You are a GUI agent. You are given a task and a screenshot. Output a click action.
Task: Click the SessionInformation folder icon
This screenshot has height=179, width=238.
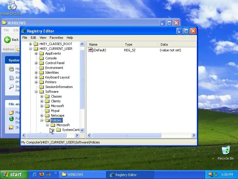click(41, 87)
